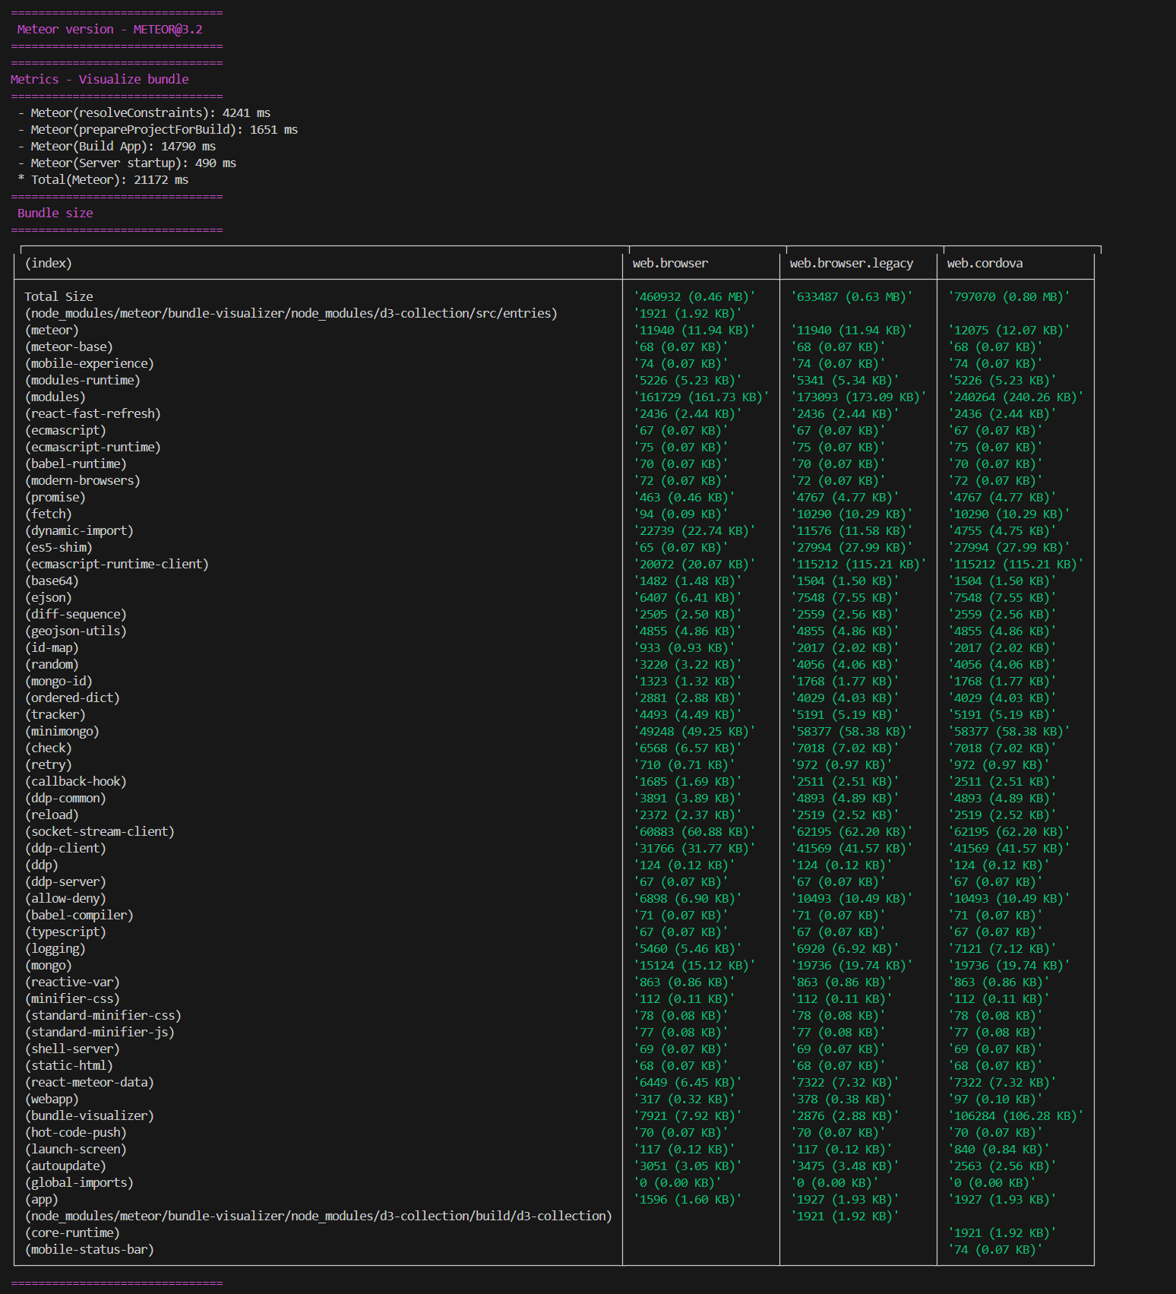Screen dimensions: 1176x1294
Task: Click the 'Bundle size' heading
Action: (x=55, y=213)
